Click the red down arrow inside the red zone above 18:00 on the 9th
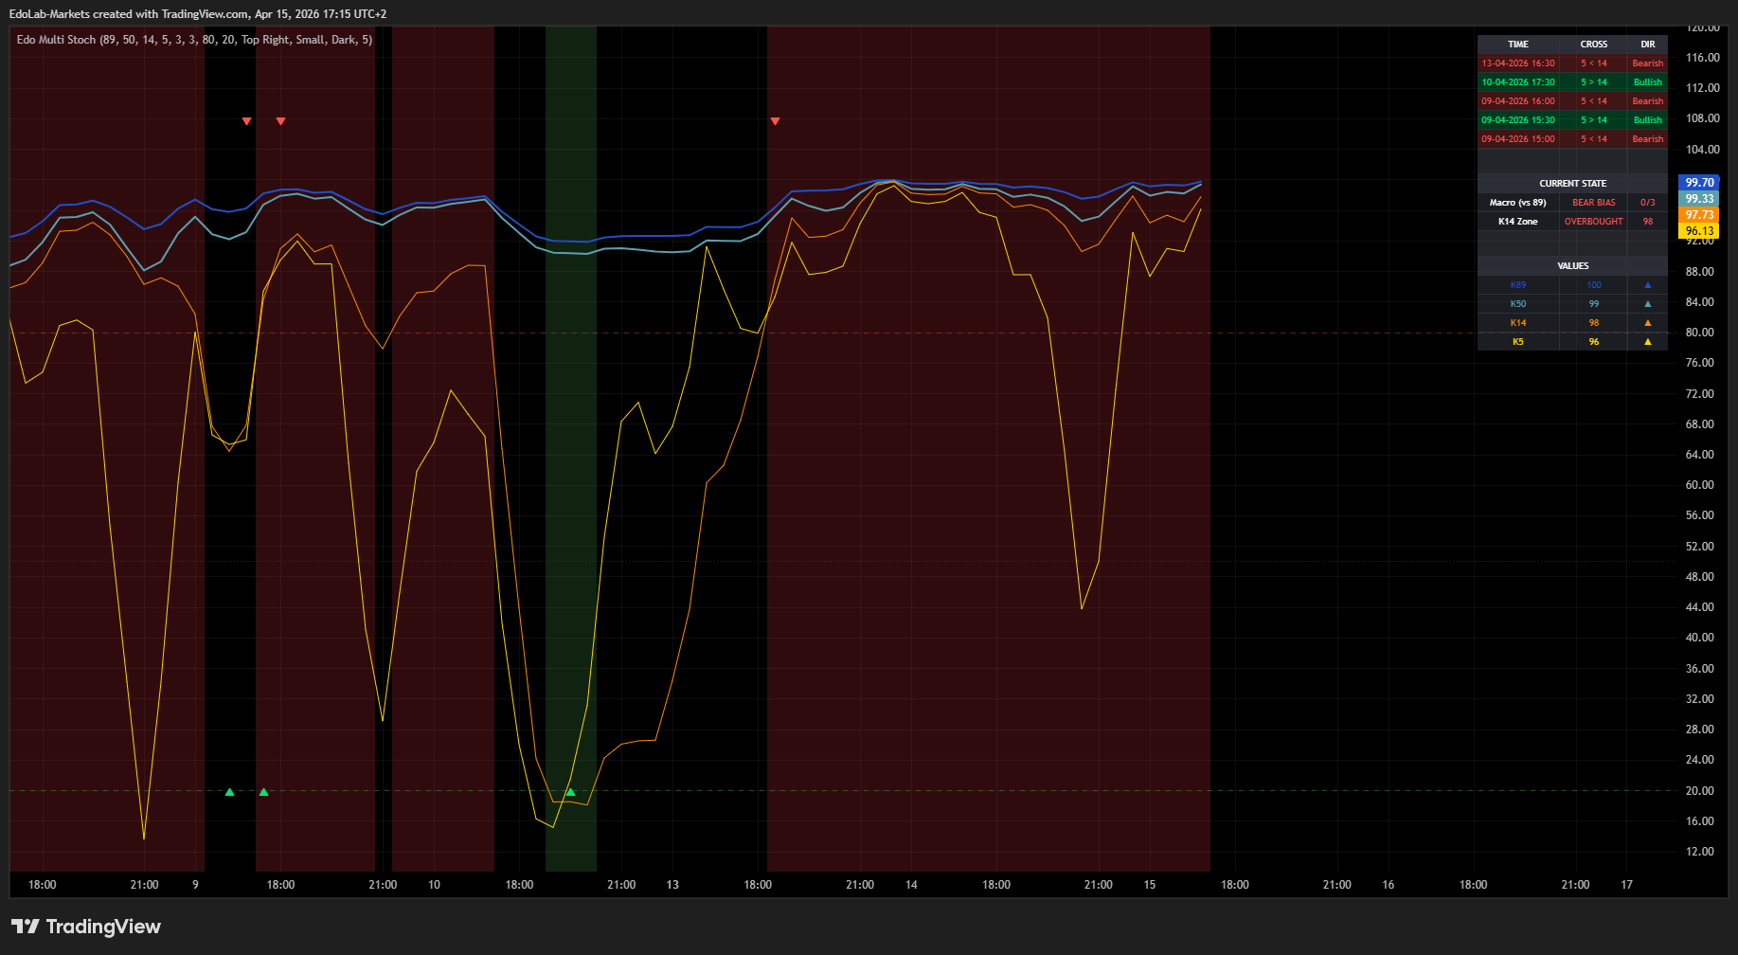 coord(280,121)
